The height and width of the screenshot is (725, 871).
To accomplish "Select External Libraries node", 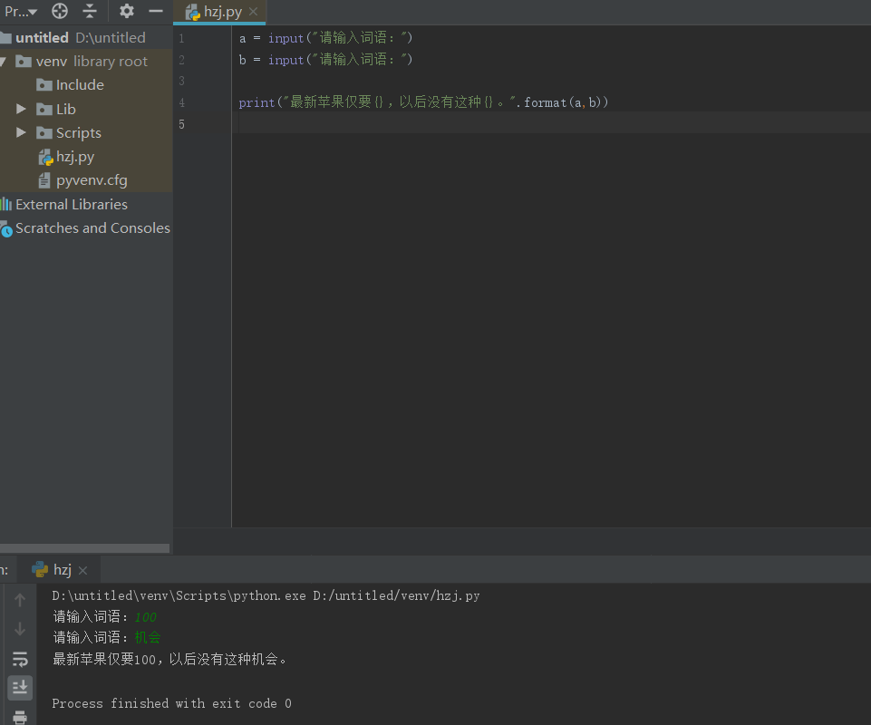I will [71, 205].
